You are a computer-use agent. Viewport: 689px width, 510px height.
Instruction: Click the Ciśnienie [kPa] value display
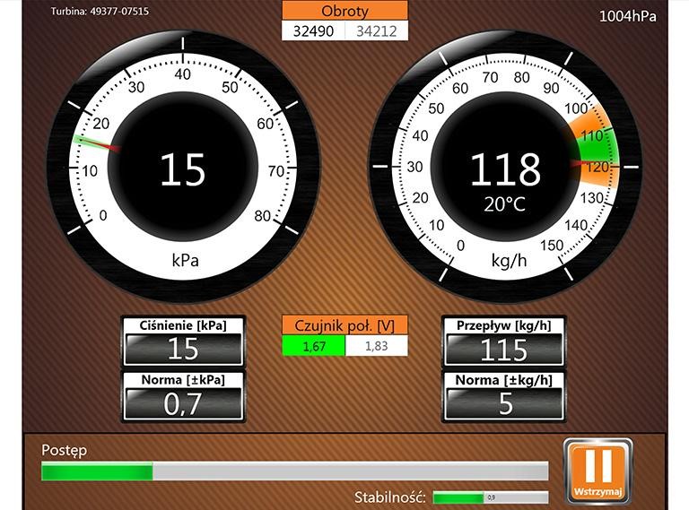(183, 349)
